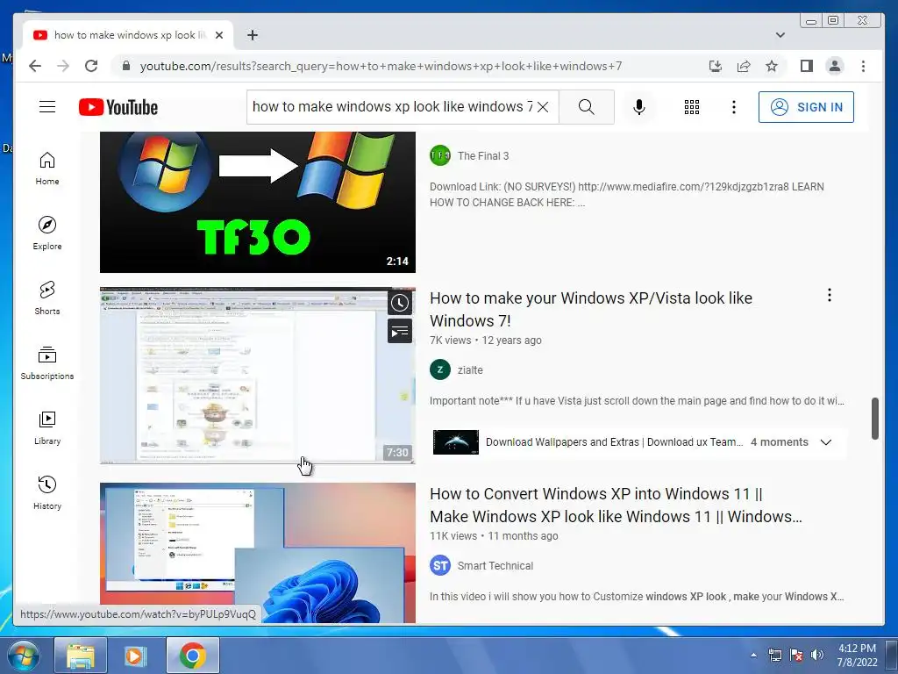Go to Home in the sidebar
The image size is (898, 674).
(47, 168)
